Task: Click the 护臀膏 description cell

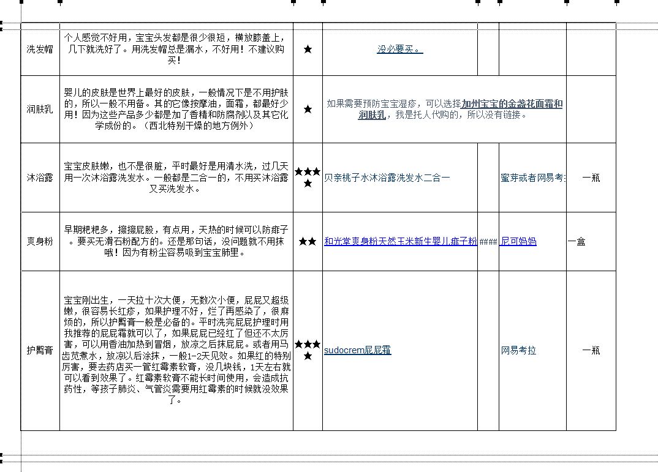Action: [175, 351]
